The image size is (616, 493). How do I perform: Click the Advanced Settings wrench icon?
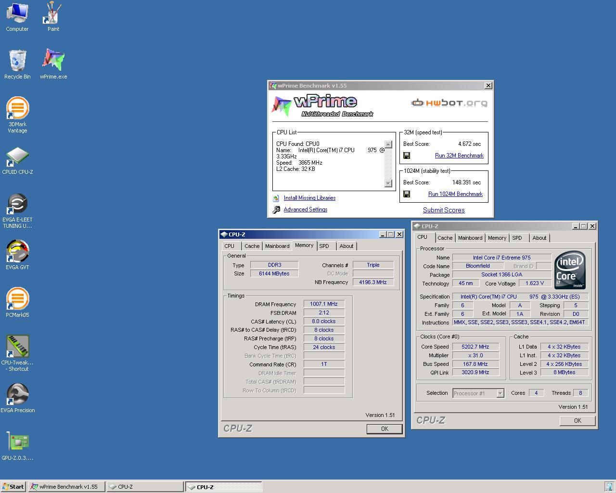[x=276, y=210]
